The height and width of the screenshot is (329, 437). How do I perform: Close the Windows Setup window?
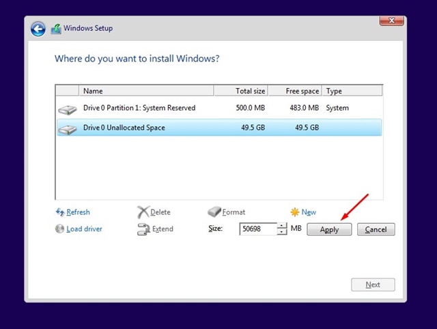tap(391, 20)
